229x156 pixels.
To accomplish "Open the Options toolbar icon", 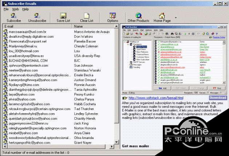I will pyautogui.click(x=113, y=16).
